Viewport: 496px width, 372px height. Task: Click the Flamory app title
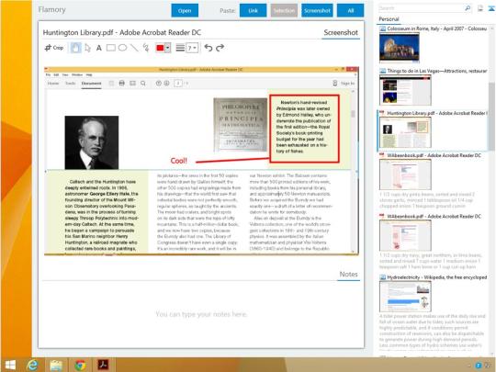pyautogui.click(x=51, y=10)
